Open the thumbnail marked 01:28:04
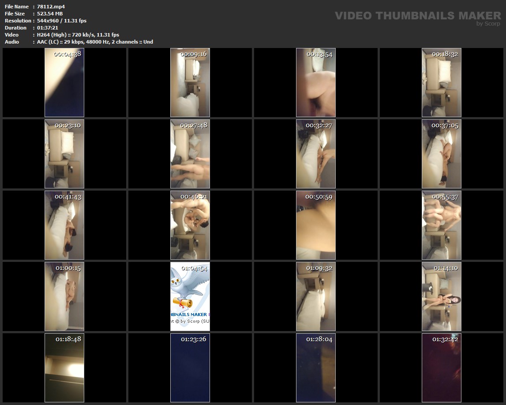Image resolution: width=506 pixels, height=405 pixels. [x=316, y=368]
